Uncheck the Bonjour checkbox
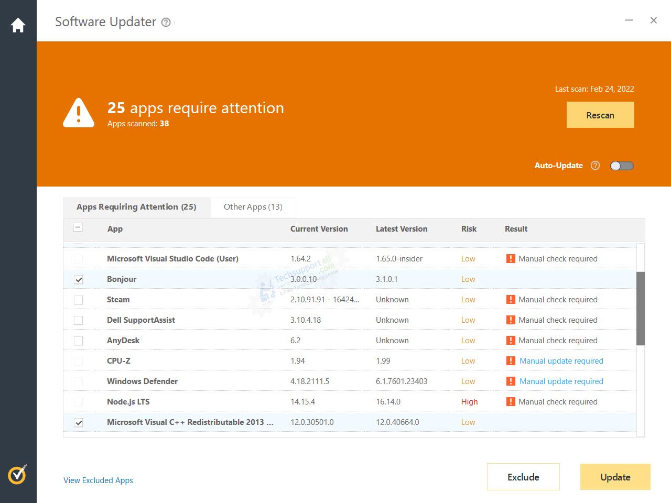The height and width of the screenshot is (503, 671). tap(79, 279)
